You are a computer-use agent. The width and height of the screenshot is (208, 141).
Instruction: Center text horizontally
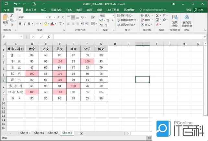click(73, 24)
